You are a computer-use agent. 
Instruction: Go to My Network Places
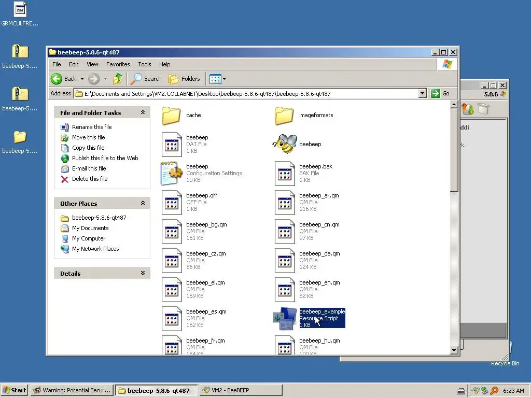point(95,249)
